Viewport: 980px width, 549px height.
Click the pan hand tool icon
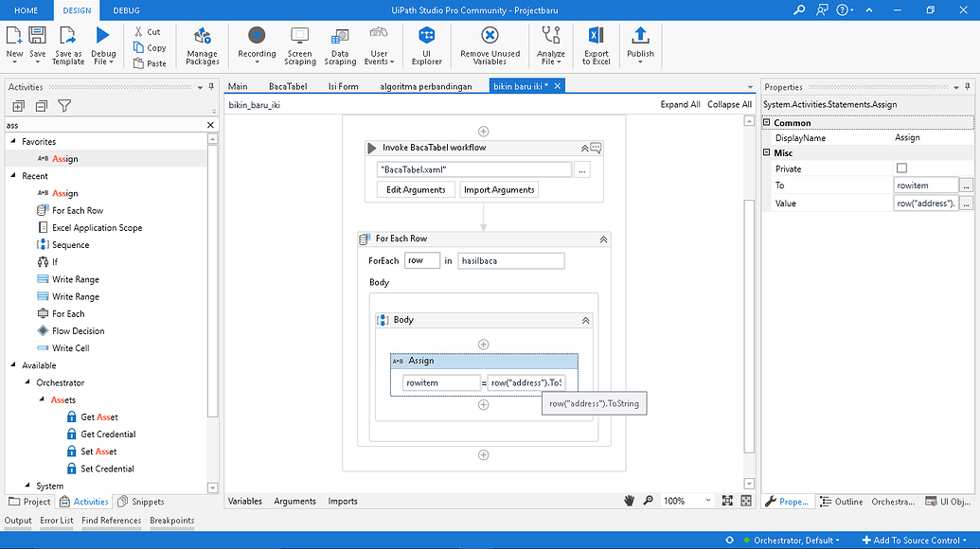(x=629, y=501)
